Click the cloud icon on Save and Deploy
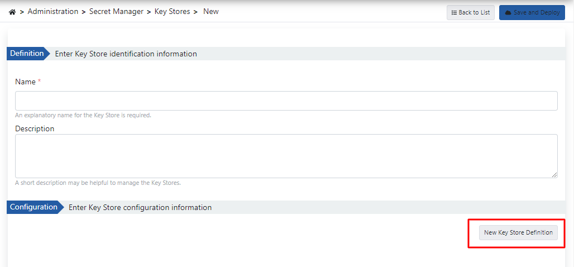Viewport: 574px width, 267px height. click(508, 13)
